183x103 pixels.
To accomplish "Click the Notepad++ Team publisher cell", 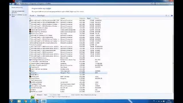I will (65, 73).
